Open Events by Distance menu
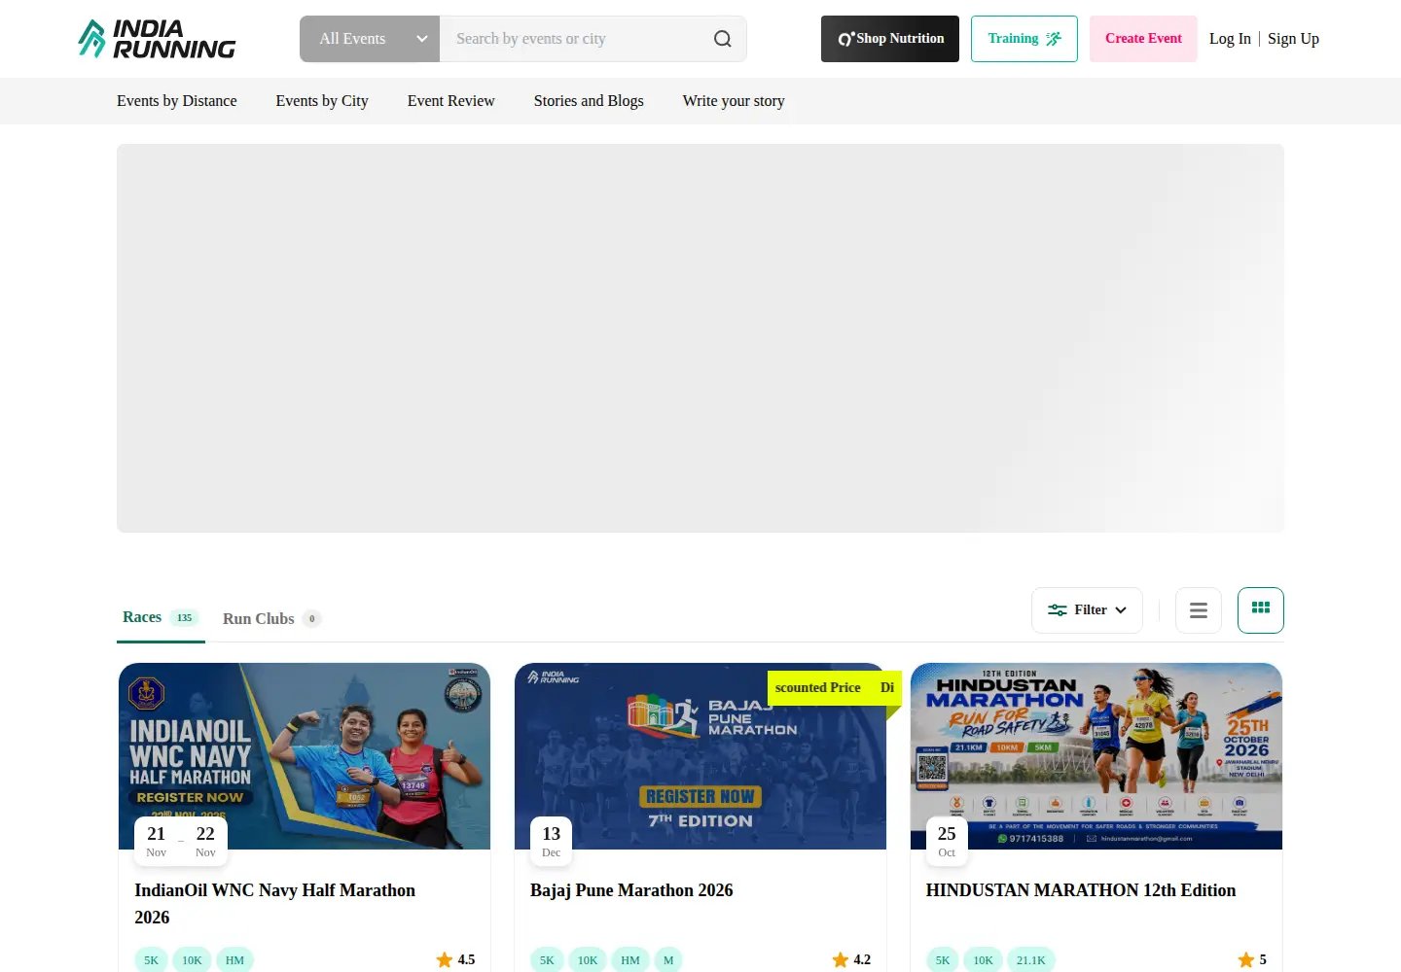 click(x=177, y=101)
